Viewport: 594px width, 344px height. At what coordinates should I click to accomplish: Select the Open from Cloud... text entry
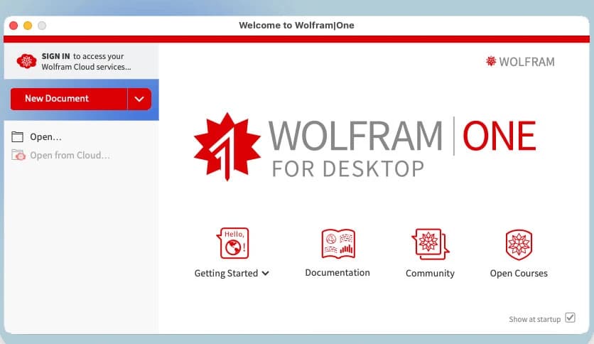(70, 155)
